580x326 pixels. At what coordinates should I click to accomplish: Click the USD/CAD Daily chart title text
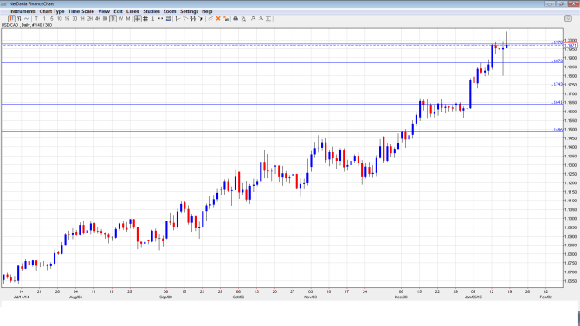(x=27, y=25)
